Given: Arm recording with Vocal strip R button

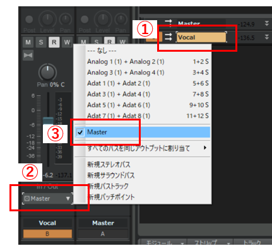Looking at the screenshot, I should (54, 42).
